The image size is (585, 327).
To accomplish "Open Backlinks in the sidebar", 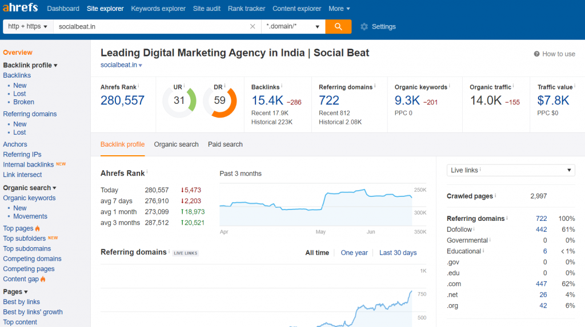I will point(17,75).
